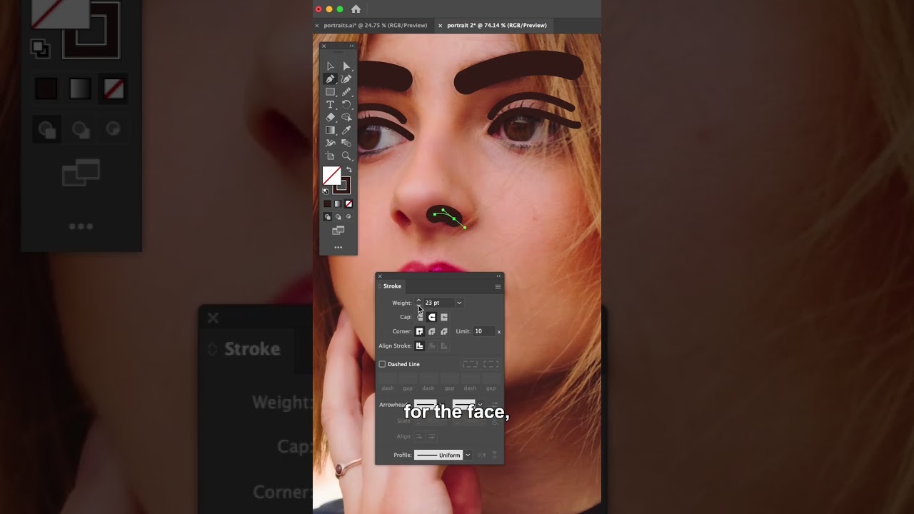Select the Selection tool arrow
Viewport: 914px width, 514px height.
330,66
